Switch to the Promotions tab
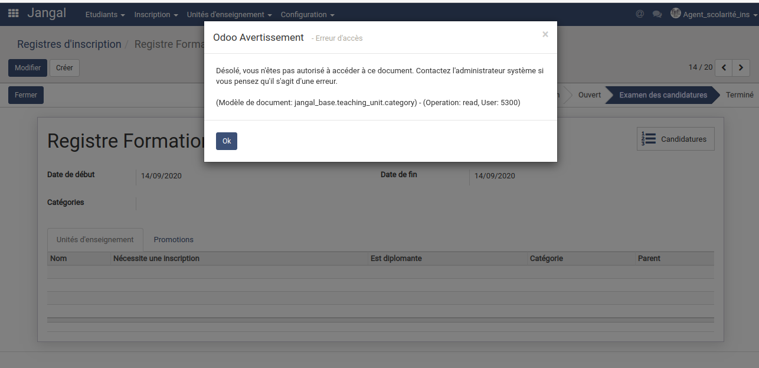 coord(174,239)
